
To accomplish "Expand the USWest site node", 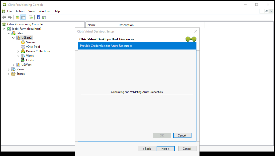I will tap(13, 64).
